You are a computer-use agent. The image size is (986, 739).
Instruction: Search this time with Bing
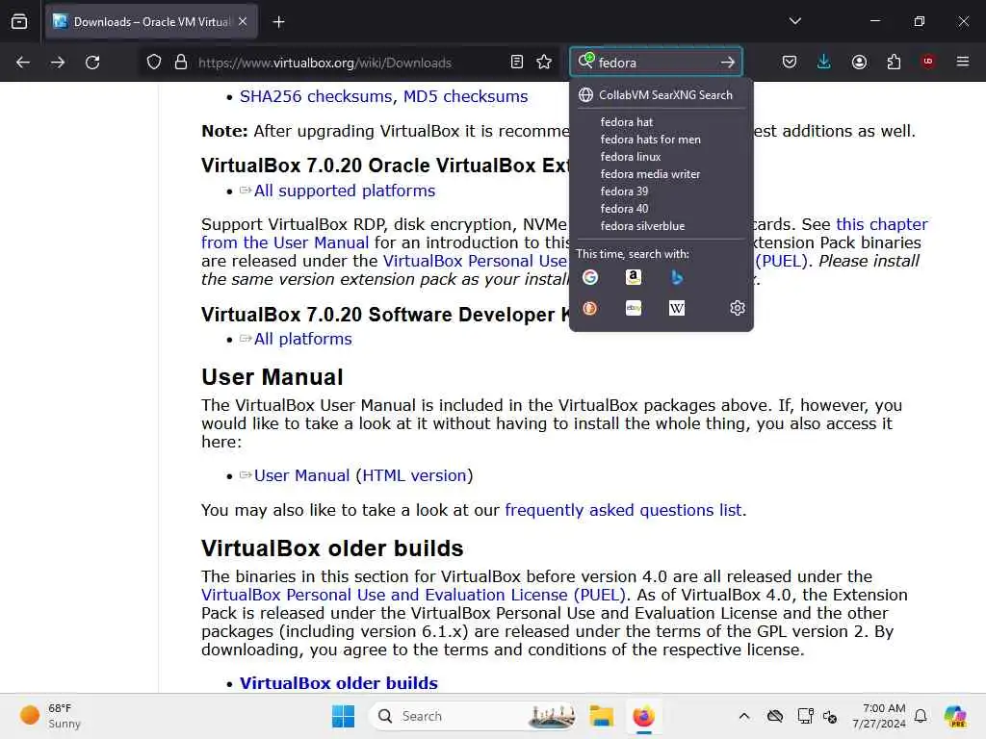coord(677,277)
